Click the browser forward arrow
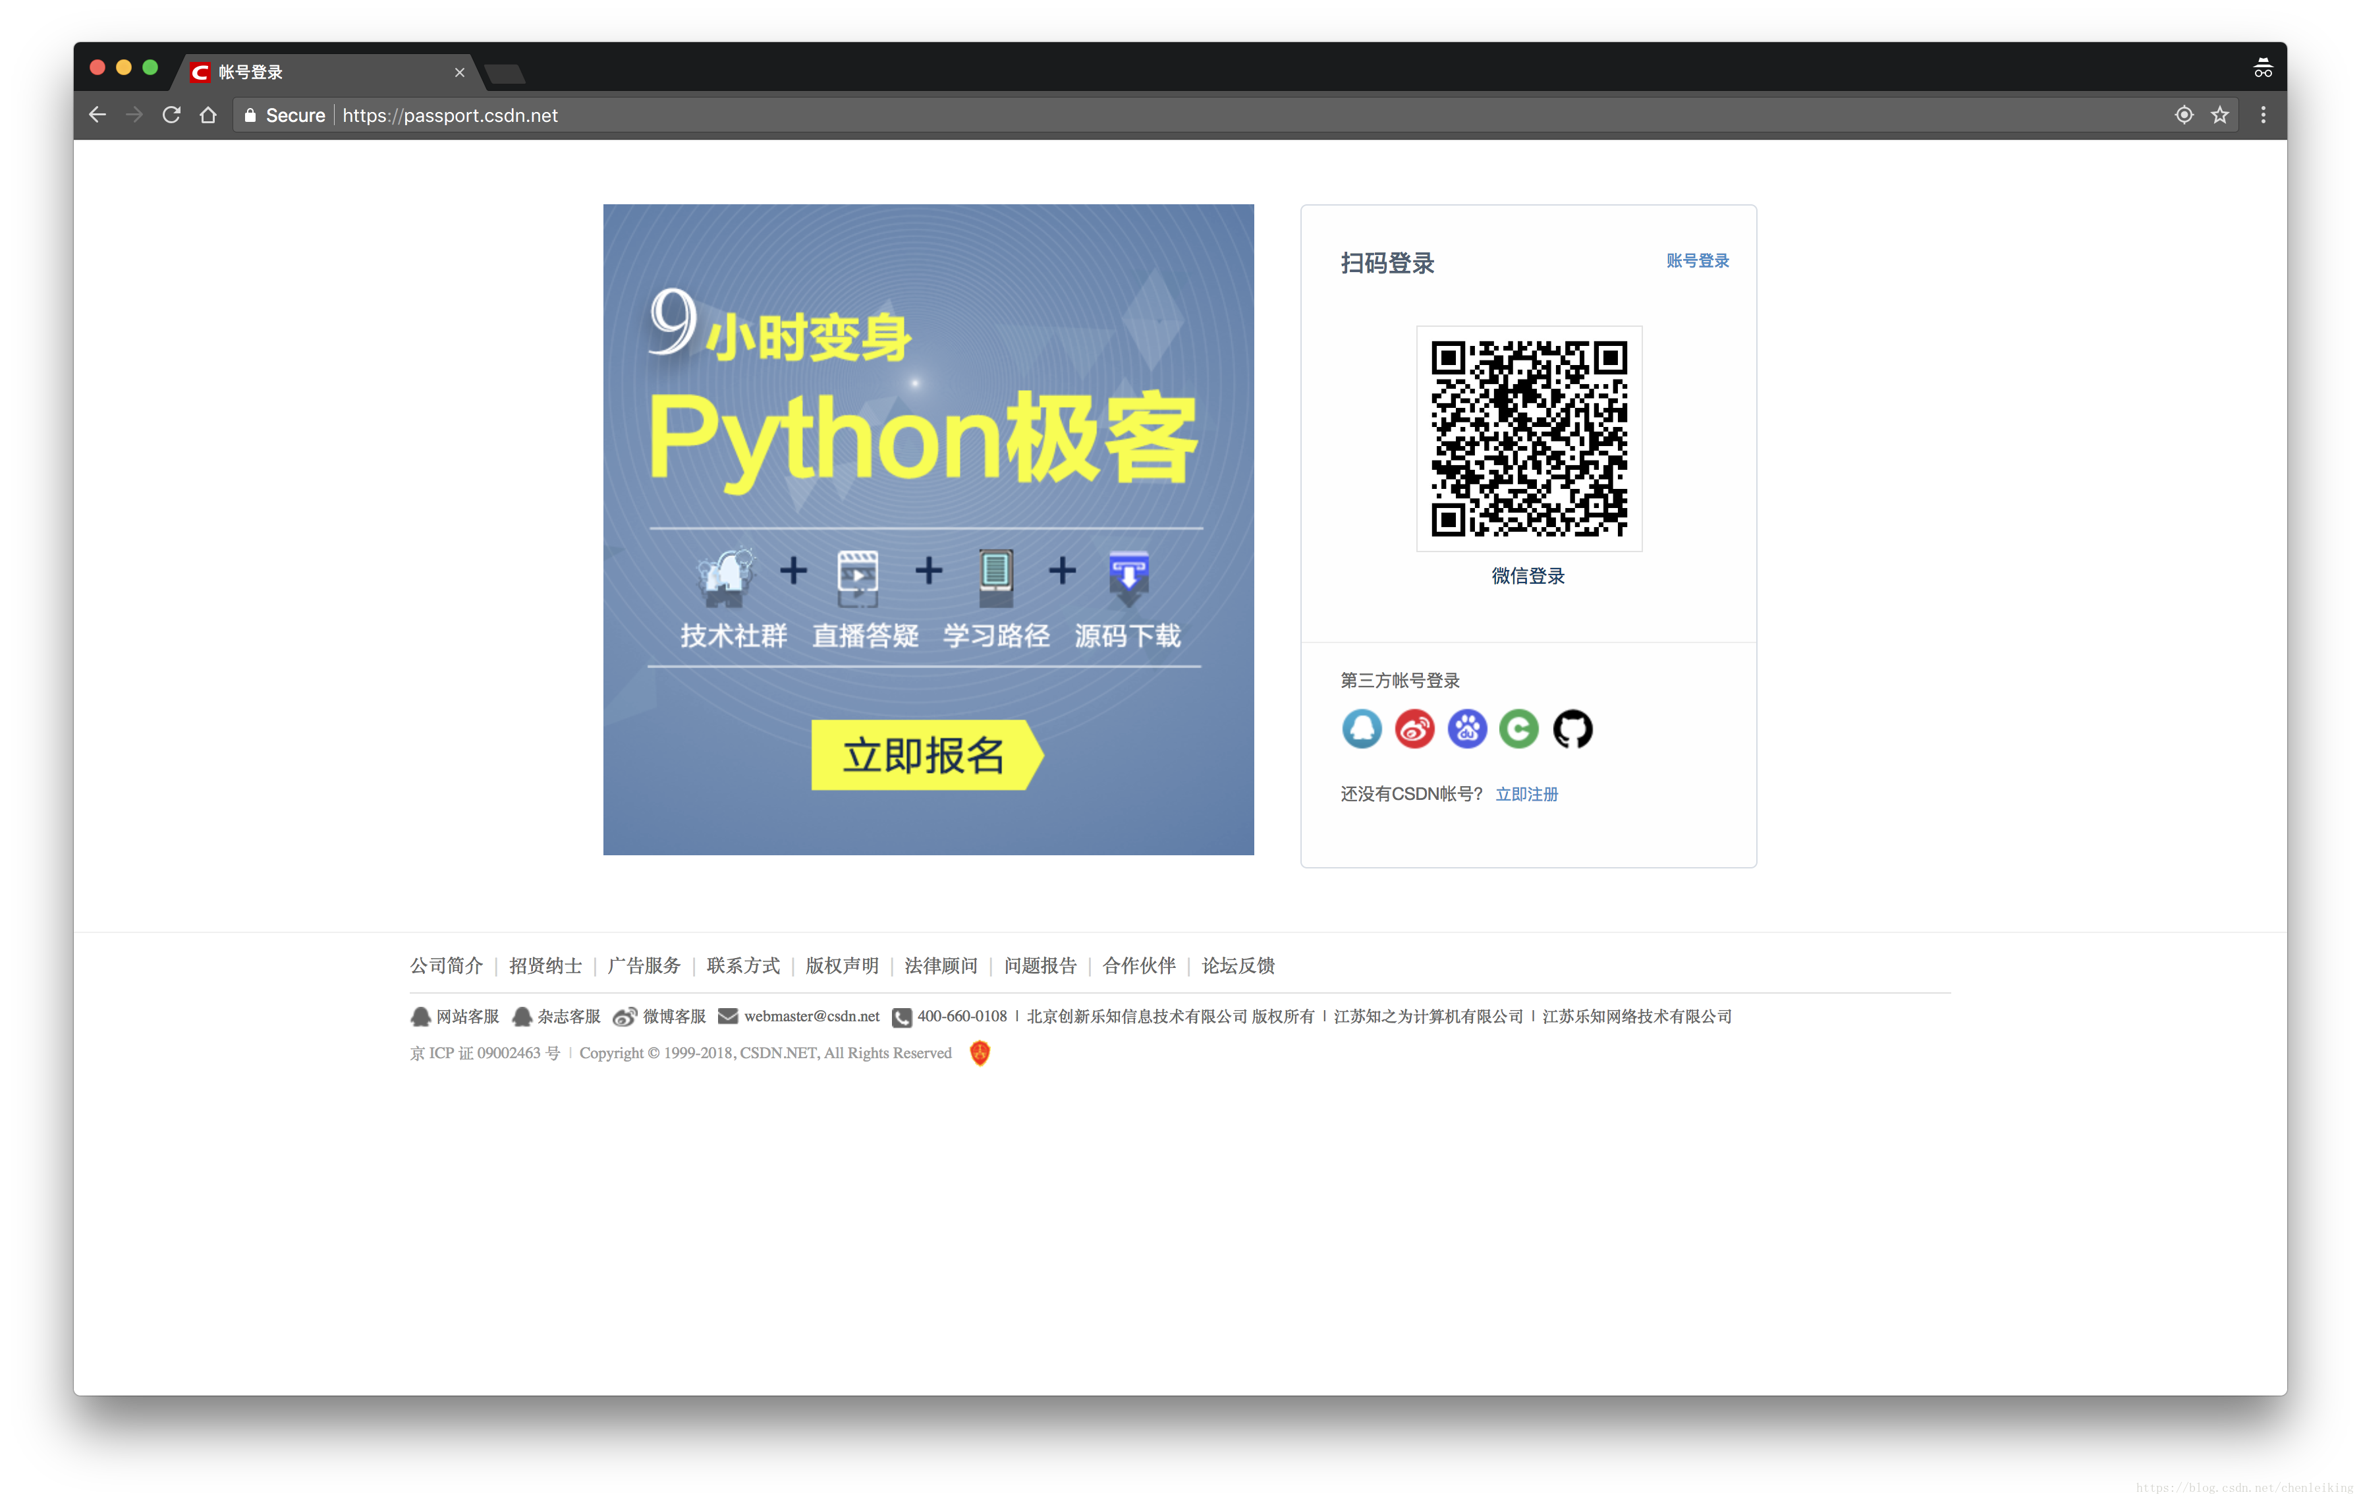Viewport: 2361px width, 1501px height. point(134,115)
